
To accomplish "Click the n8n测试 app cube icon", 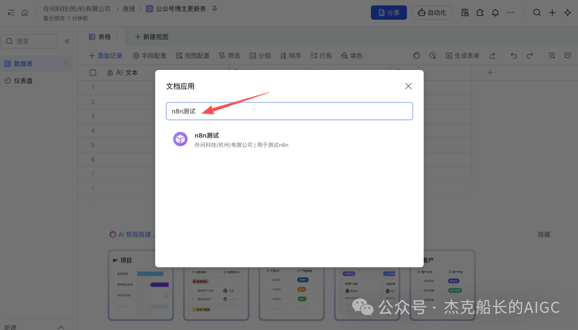I will pos(180,139).
